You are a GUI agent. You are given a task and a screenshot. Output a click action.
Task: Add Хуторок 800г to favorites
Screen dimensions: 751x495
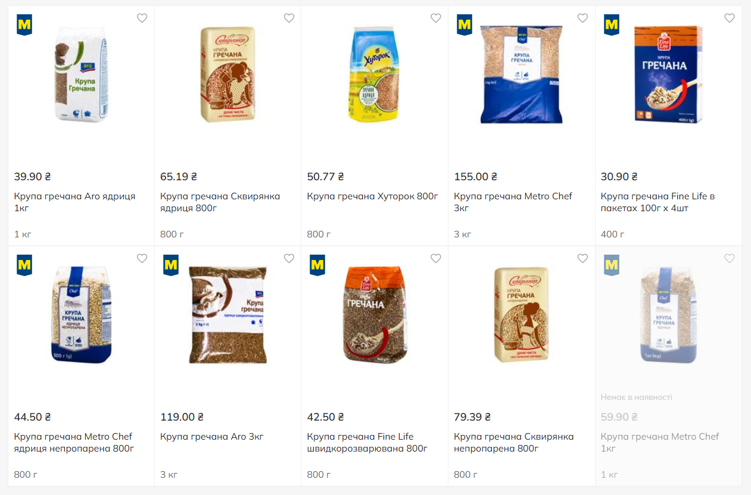pyautogui.click(x=436, y=18)
